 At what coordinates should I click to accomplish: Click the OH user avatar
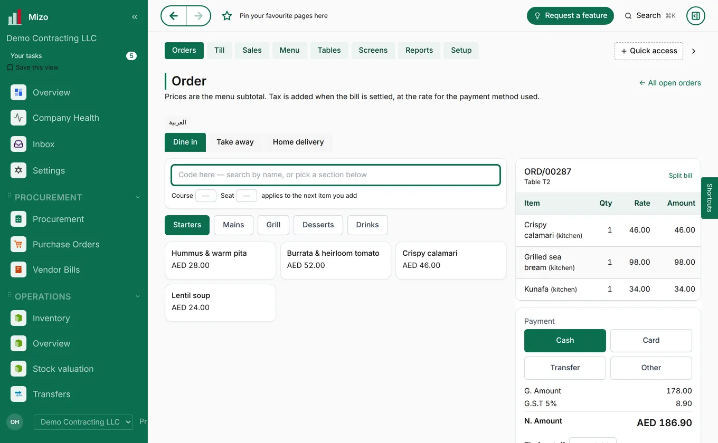[15, 422]
